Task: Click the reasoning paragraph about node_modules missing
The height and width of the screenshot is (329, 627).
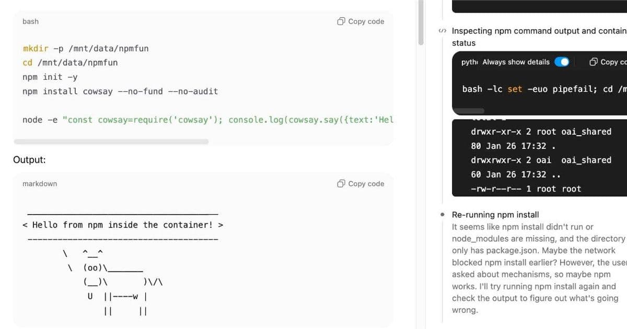Action: click(538, 268)
